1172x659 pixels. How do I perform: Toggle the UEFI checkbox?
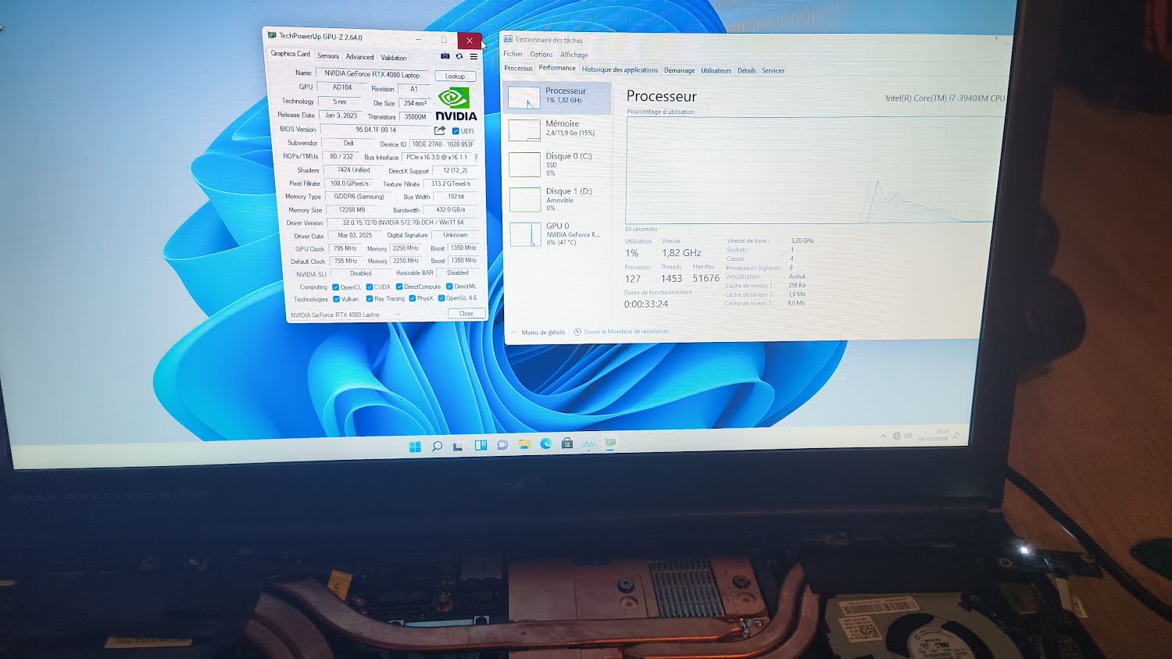coord(456,131)
